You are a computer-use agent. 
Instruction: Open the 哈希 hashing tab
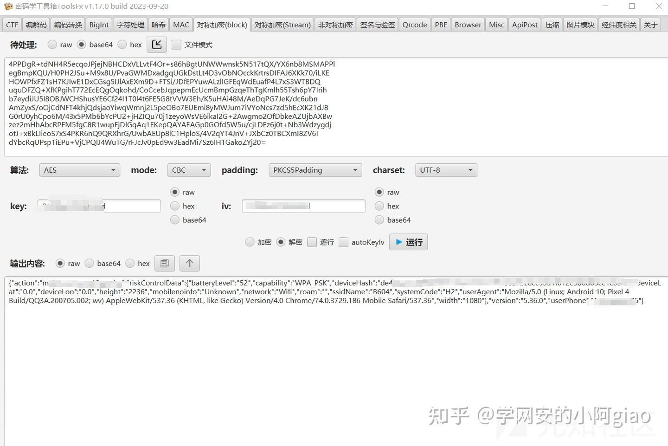158,25
